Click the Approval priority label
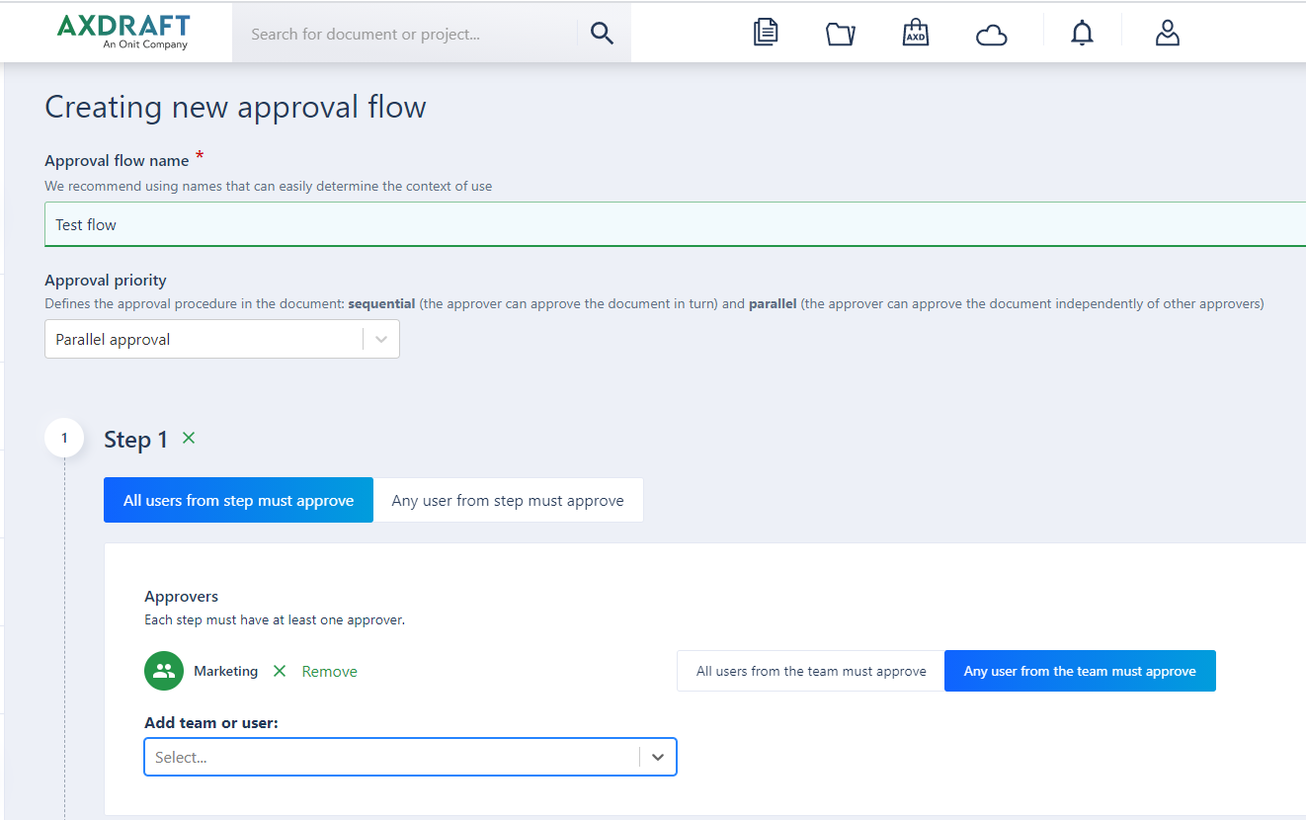 106,281
